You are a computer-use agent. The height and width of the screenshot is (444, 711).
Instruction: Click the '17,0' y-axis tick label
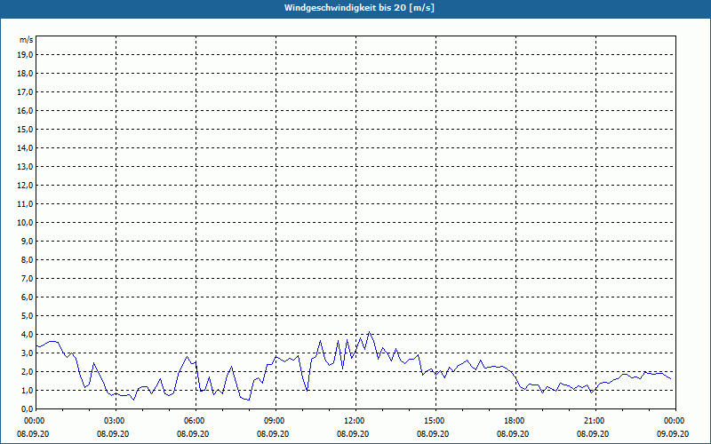click(27, 92)
